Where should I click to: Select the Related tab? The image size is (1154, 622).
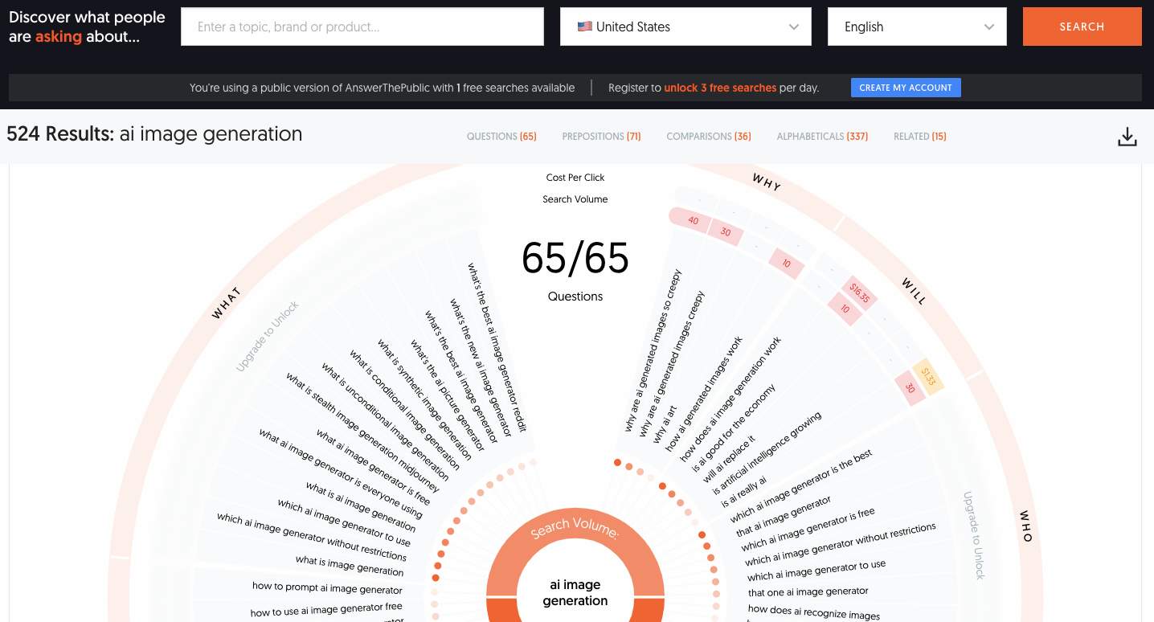[919, 137]
